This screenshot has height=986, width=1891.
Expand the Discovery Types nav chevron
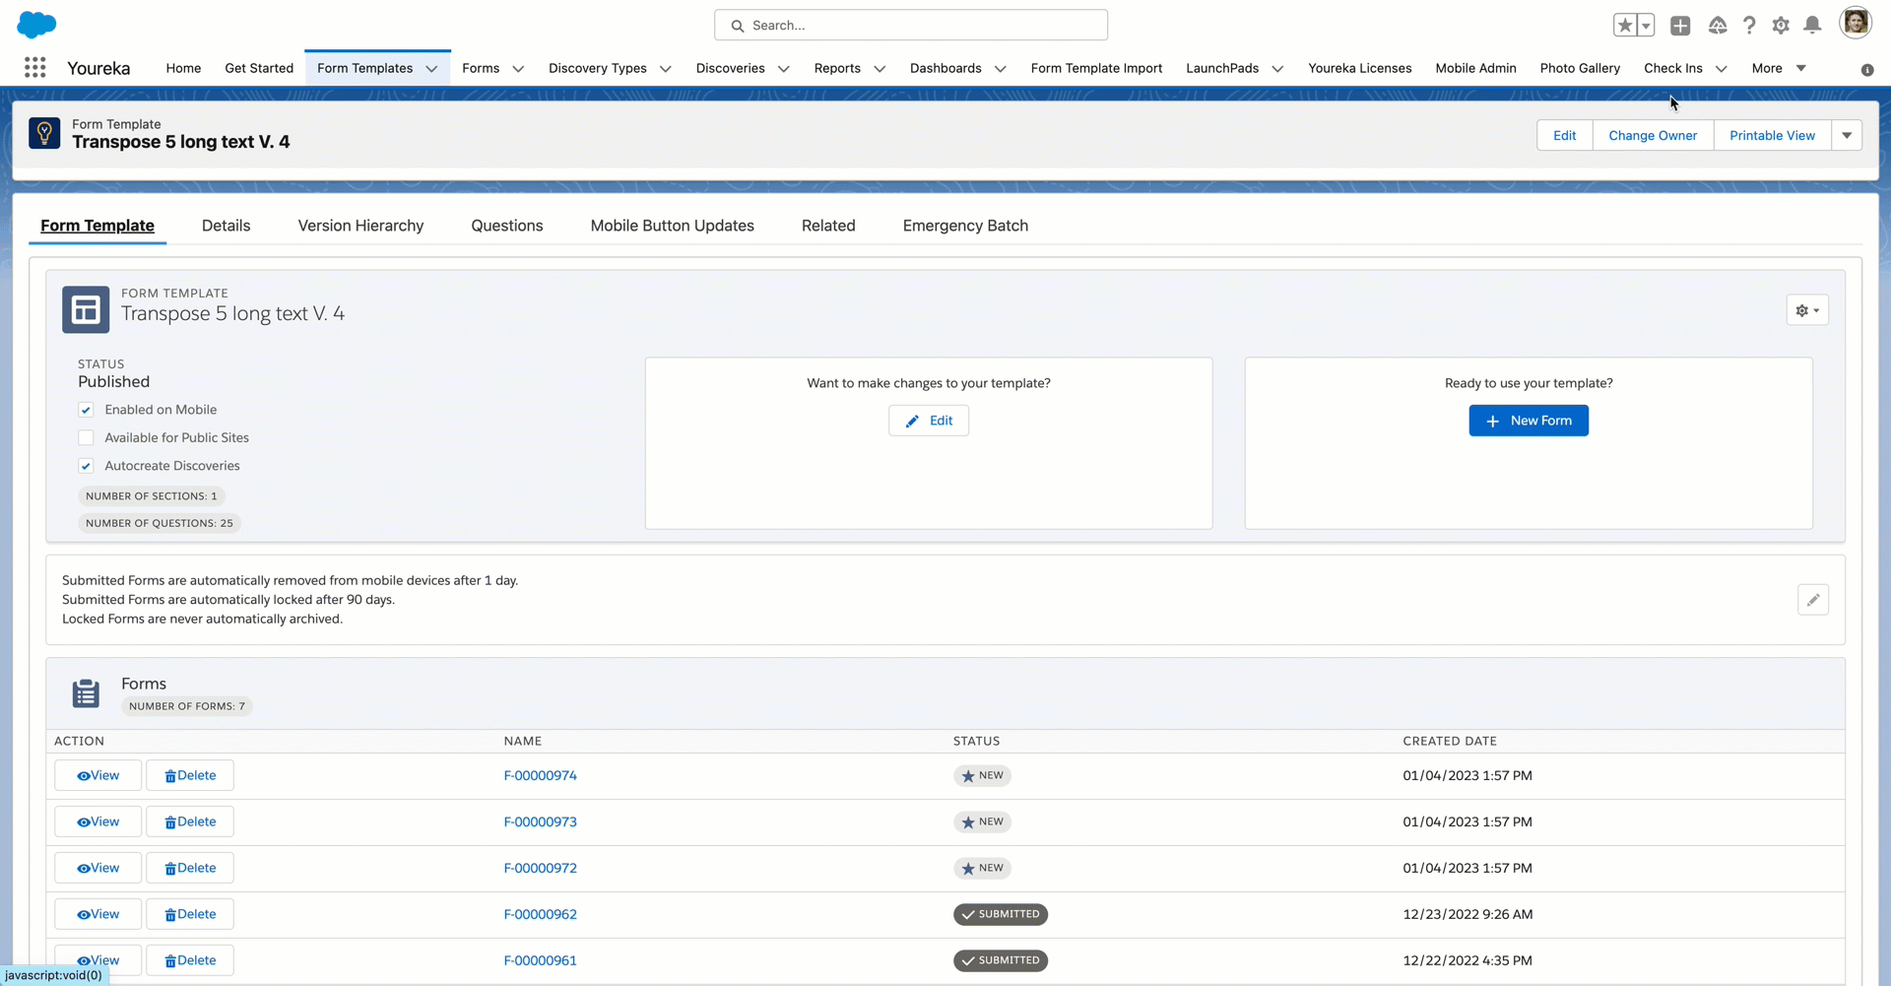click(x=666, y=69)
